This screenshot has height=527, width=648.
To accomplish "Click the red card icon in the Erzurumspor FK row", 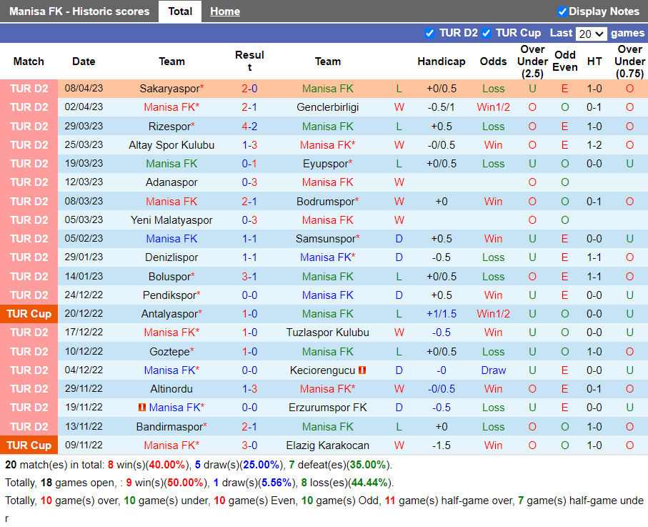I will (142, 408).
